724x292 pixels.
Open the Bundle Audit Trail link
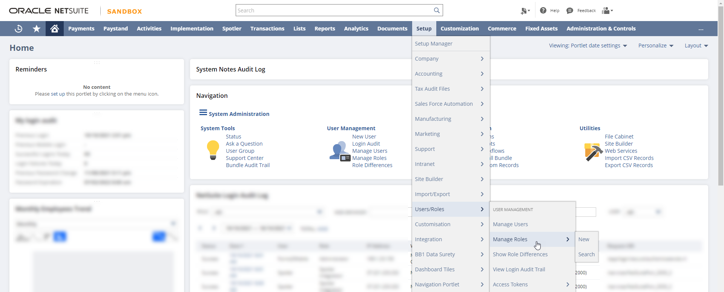[248, 165]
